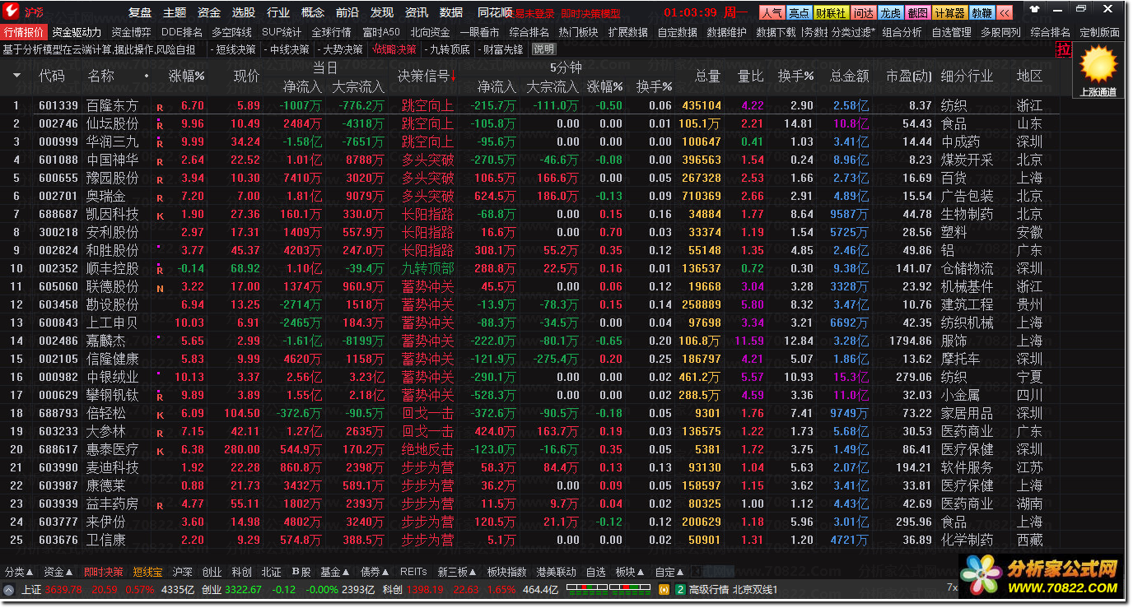Click the 中线决策 button
The height and width of the screenshot is (608, 1133).
289,49
